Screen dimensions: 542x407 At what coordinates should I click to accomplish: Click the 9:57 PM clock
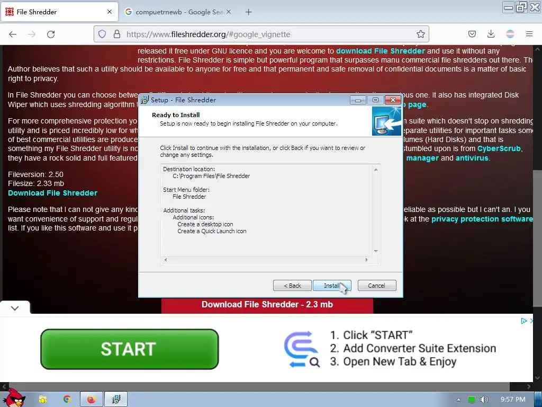click(x=513, y=400)
